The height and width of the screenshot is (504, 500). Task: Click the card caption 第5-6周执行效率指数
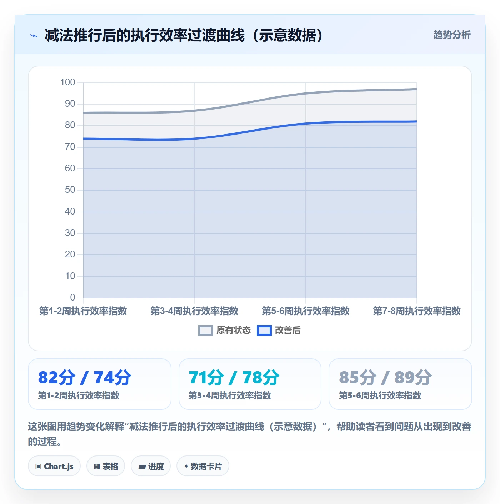pos(380,395)
